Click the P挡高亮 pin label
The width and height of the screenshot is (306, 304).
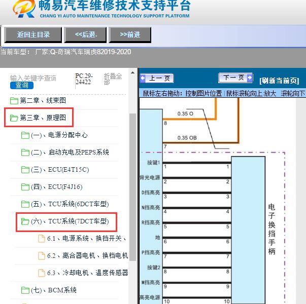pyautogui.click(x=151, y=252)
